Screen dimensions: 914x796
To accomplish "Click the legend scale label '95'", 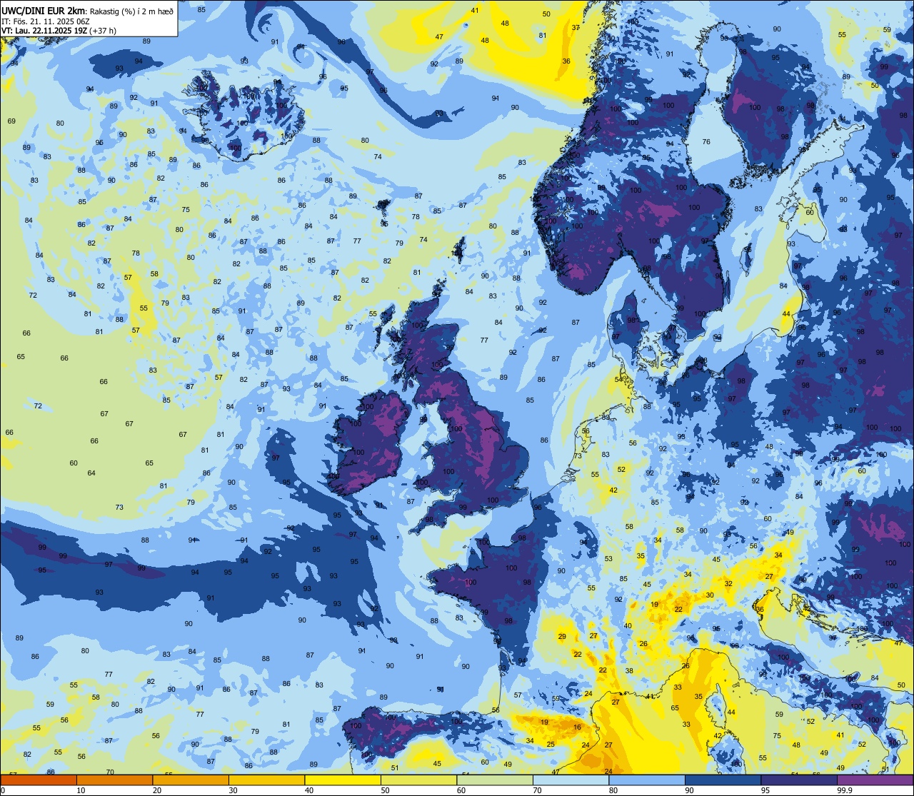I will point(765,790).
